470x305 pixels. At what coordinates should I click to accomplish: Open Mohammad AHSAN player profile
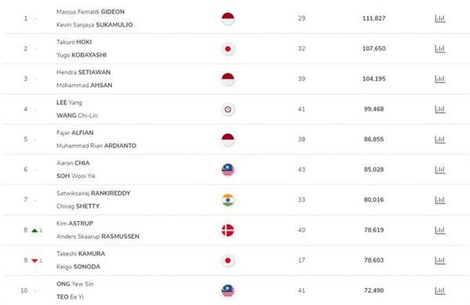click(85, 85)
